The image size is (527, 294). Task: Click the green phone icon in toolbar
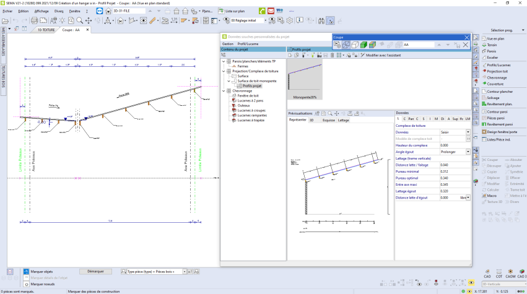click(263, 11)
